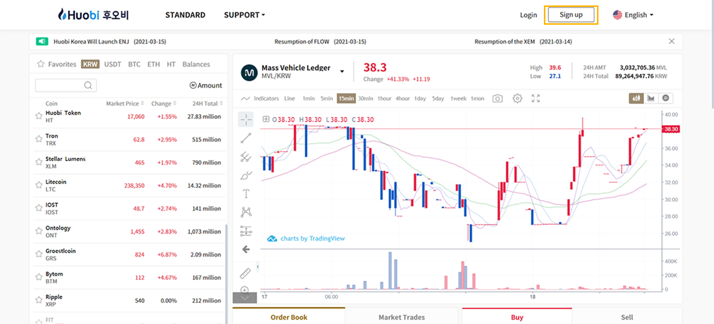Open Resumption of FLOW notice
Screen dimensions: 714x324
[320, 42]
